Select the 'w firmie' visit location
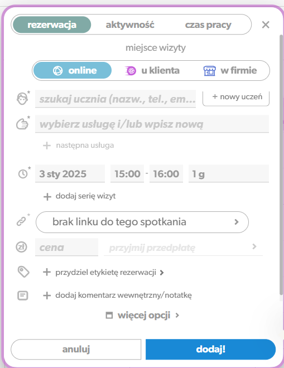284x368 pixels. [x=230, y=70]
